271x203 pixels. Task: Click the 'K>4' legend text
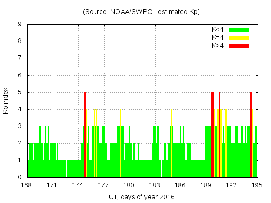coord(218,45)
